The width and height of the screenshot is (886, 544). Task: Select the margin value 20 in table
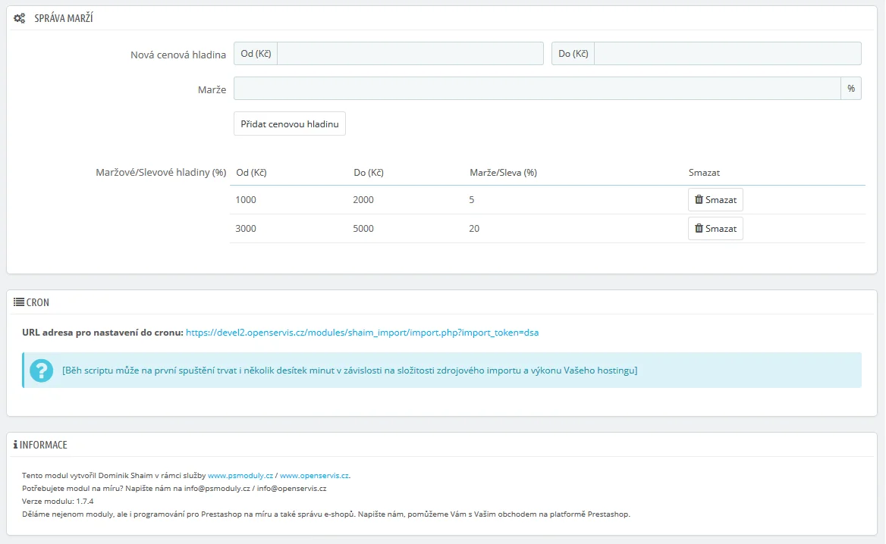point(474,229)
